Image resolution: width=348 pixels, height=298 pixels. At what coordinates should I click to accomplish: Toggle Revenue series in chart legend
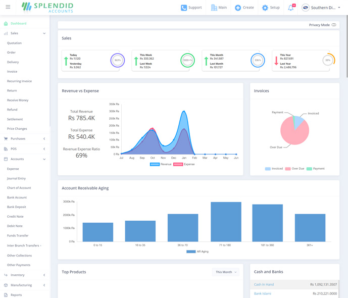[x=155, y=164]
